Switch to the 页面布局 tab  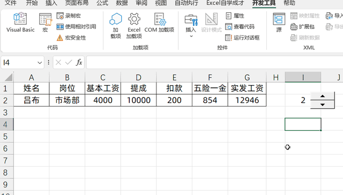77,3
